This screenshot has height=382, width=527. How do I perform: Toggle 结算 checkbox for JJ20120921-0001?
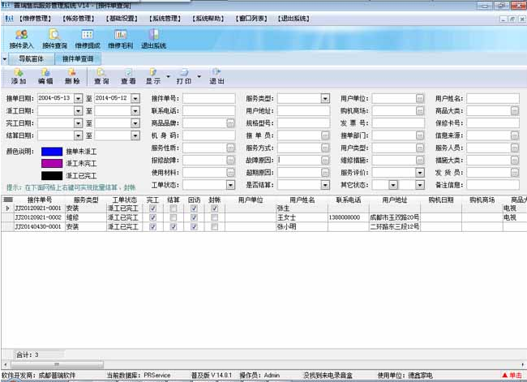pos(173,208)
